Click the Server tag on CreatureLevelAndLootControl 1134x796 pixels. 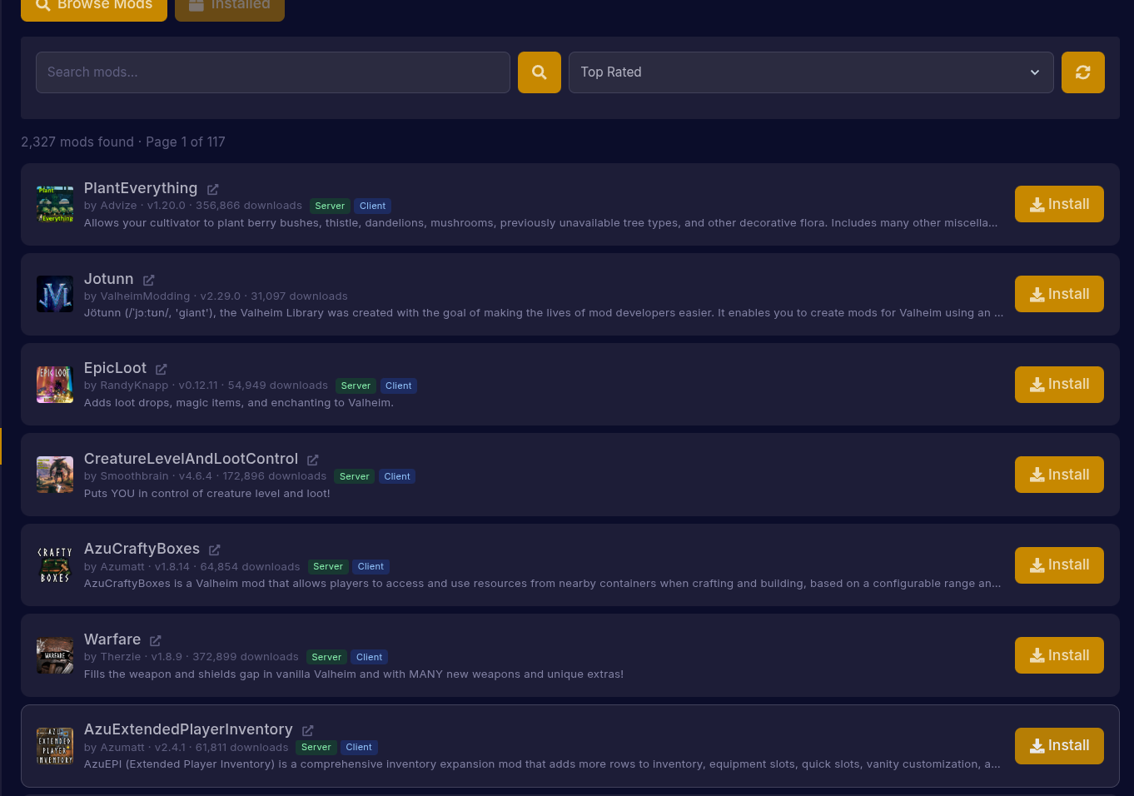pyautogui.click(x=354, y=476)
